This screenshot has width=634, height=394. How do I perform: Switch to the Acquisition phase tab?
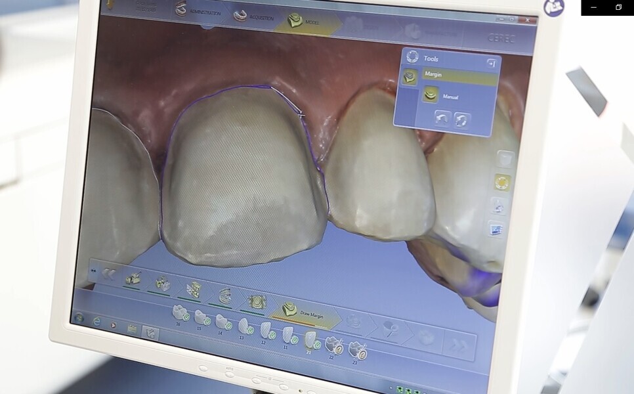[x=254, y=16]
